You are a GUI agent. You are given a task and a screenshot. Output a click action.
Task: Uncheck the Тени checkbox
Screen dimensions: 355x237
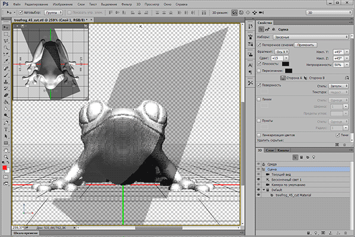click(x=336, y=135)
